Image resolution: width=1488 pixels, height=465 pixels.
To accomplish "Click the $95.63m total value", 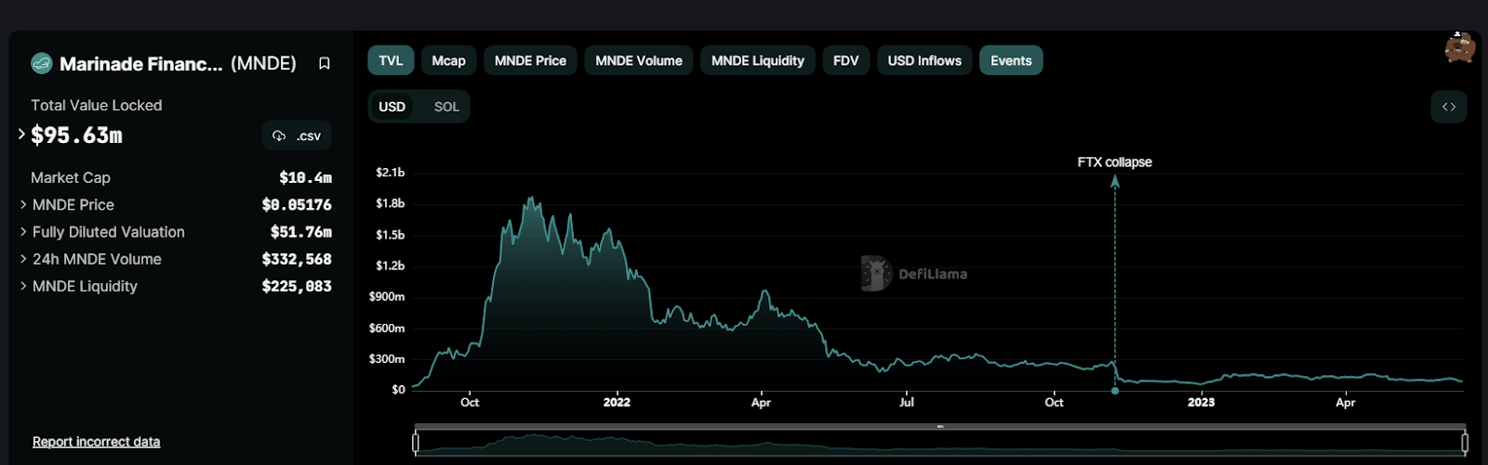I will 76,136.
